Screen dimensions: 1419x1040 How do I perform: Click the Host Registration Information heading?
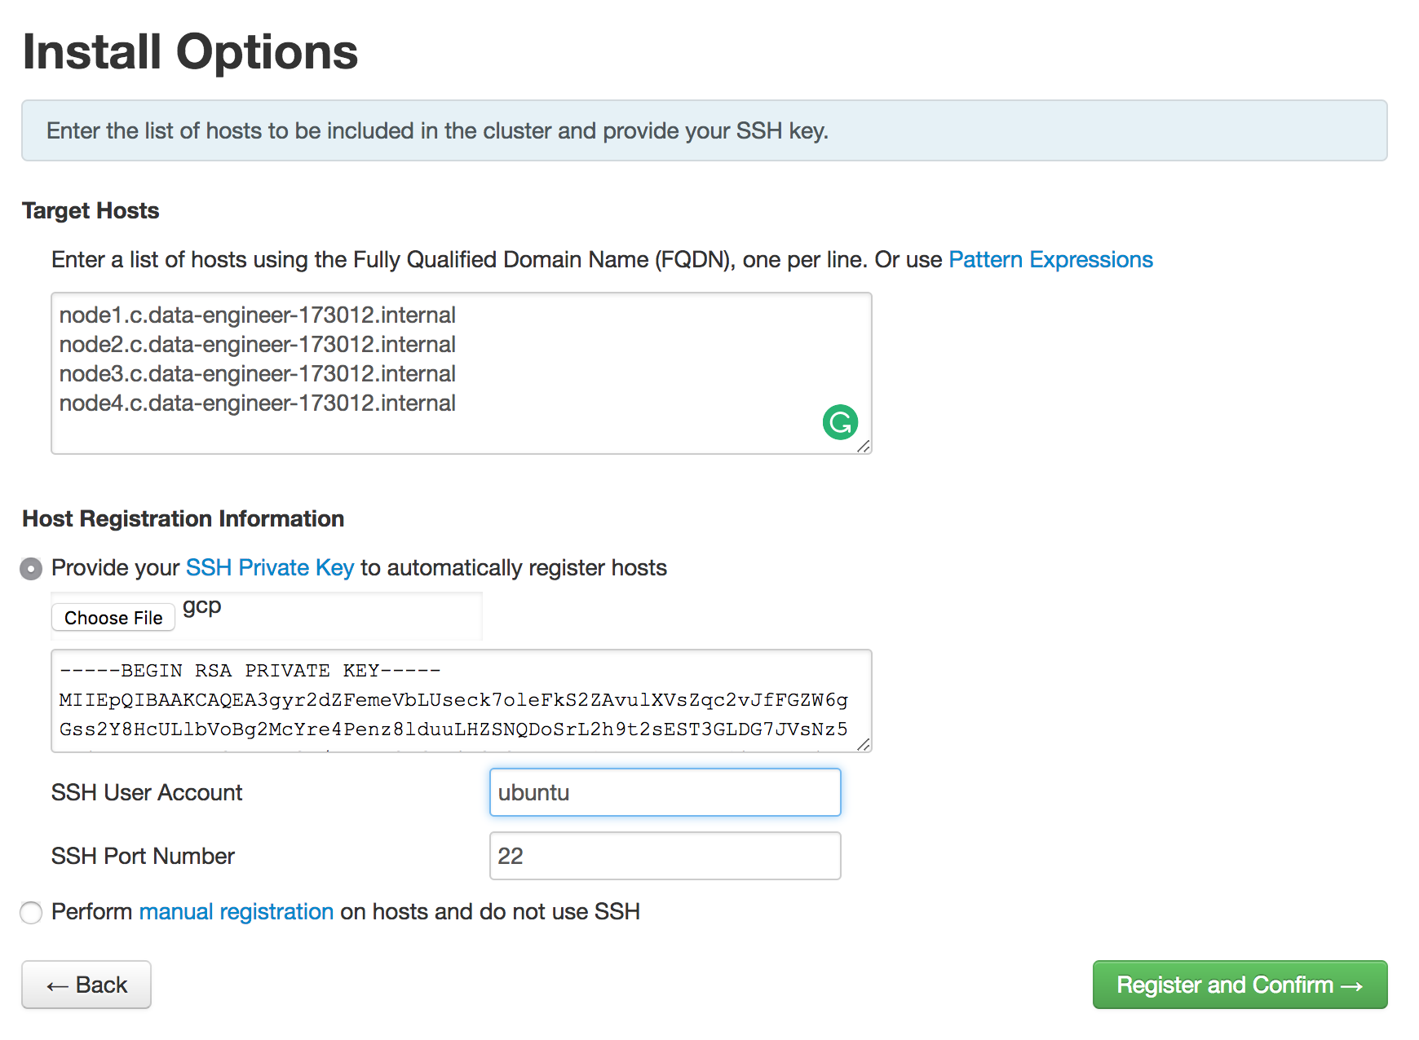pyautogui.click(x=183, y=518)
